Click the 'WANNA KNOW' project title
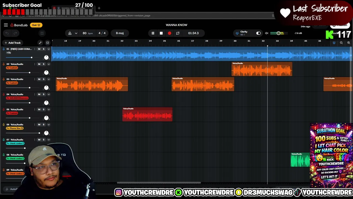Screen dimensions: 353x199 pyautogui.click(x=176, y=25)
